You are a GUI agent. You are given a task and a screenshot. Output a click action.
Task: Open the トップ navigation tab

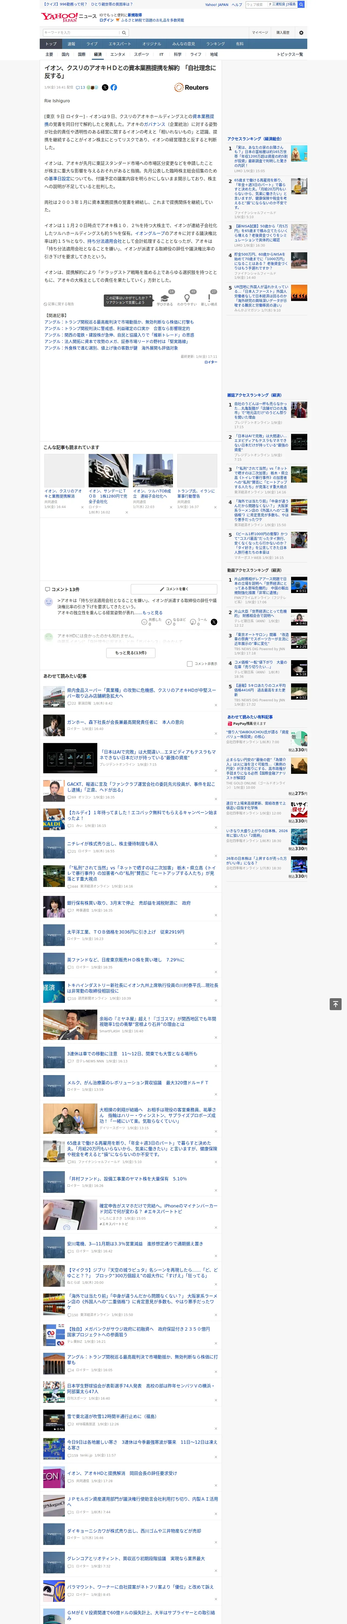pos(51,44)
